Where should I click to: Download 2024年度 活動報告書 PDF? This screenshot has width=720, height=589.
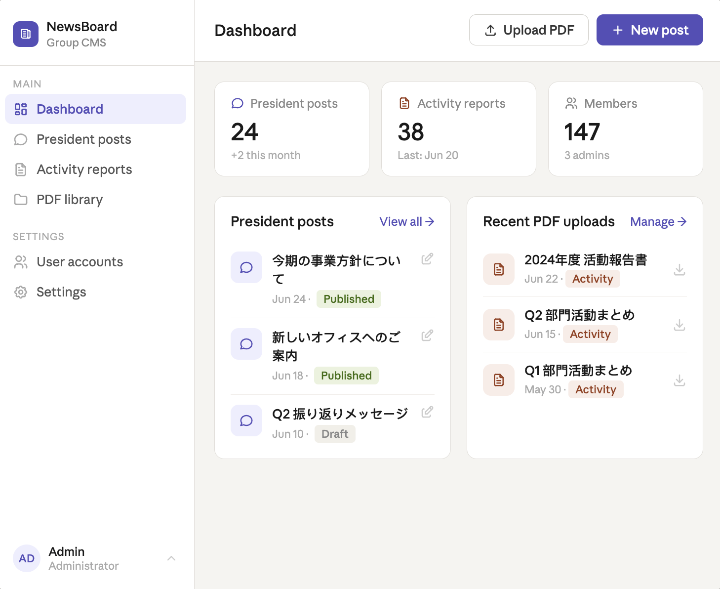(680, 269)
